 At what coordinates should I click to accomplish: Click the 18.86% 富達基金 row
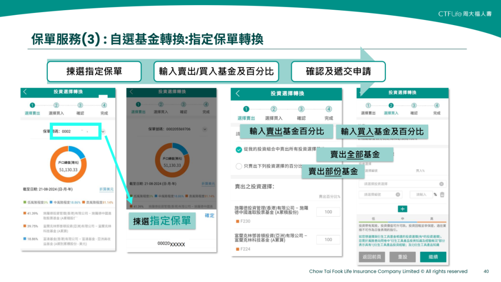point(68,241)
